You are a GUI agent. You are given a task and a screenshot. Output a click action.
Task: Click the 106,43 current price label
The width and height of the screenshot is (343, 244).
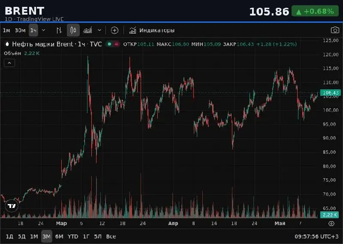coord(330,93)
